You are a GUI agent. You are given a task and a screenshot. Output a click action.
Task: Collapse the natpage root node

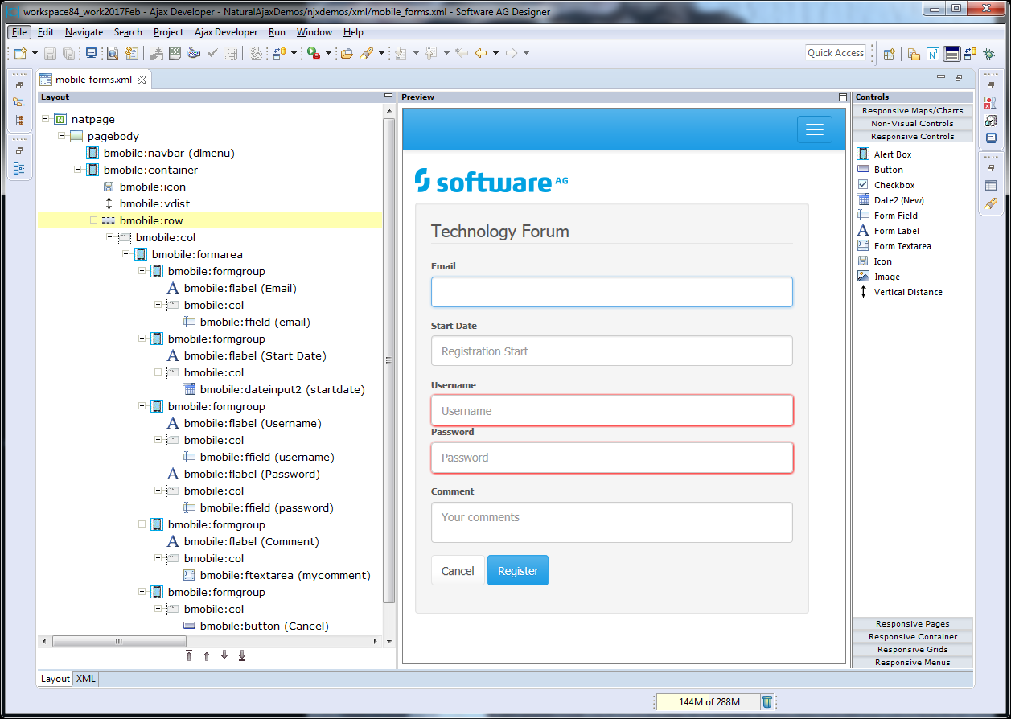coord(46,119)
